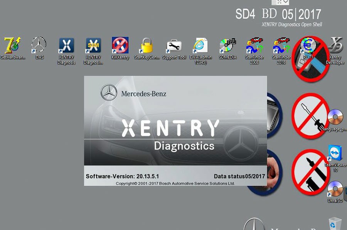Open the StartKeyCenter padlock icon
Screen dimensions: 347x230
147,46
